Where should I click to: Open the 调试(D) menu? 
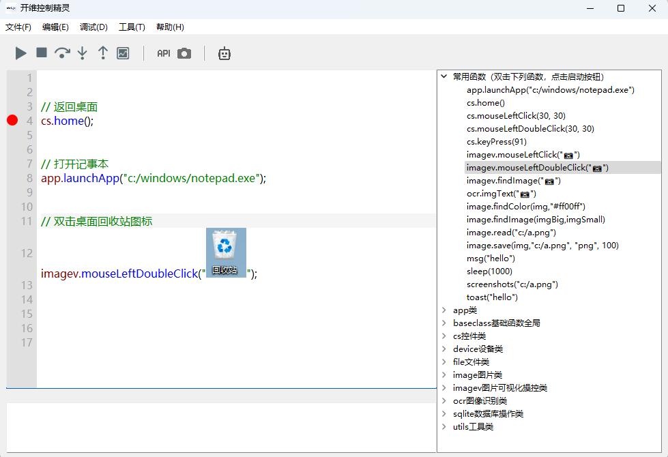[93, 27]
